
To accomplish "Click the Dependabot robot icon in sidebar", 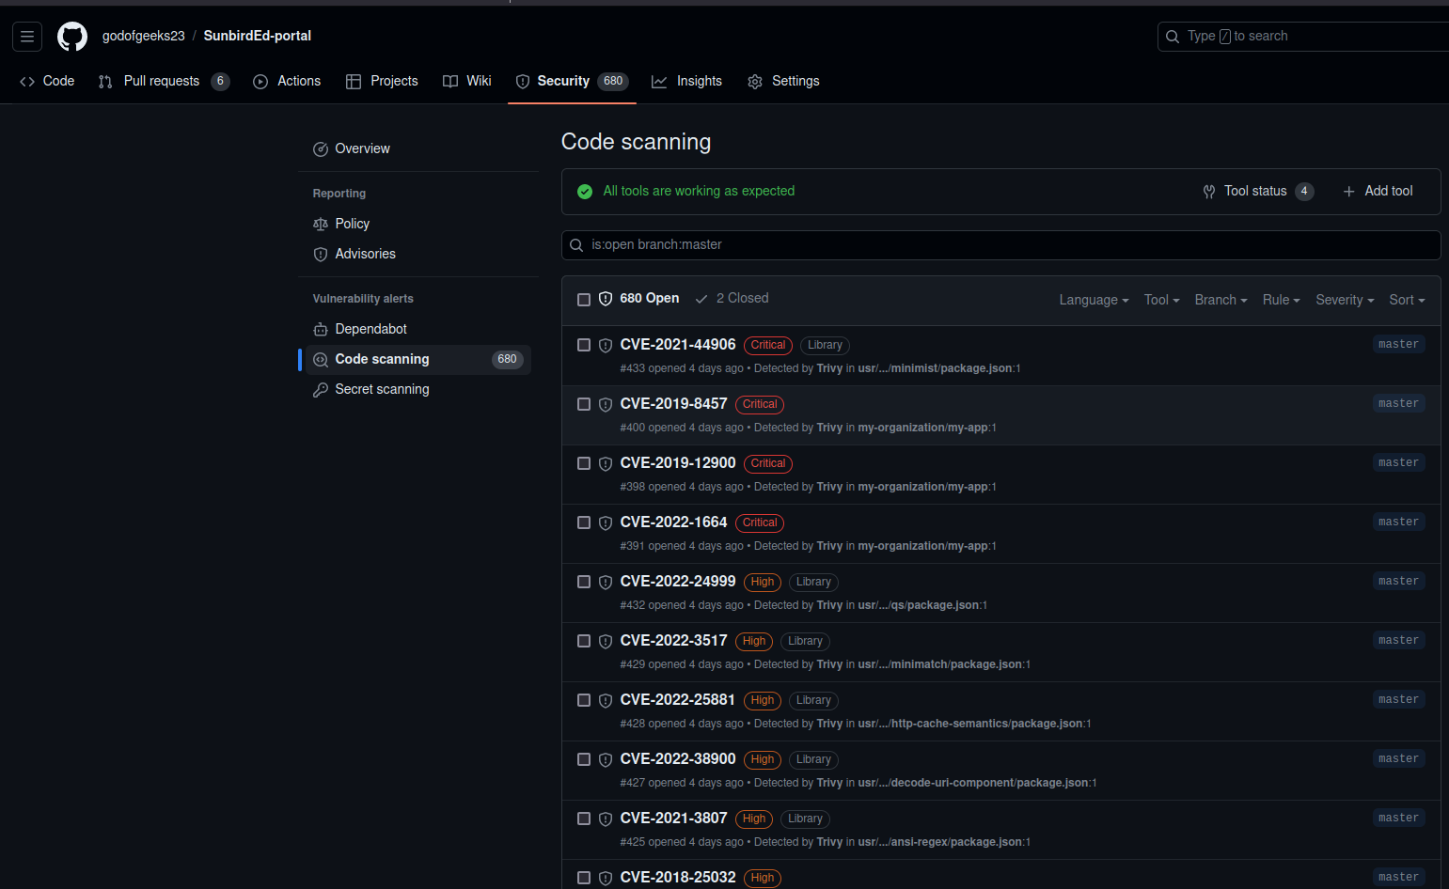I will pyautogui.click(x=321, y=330).
